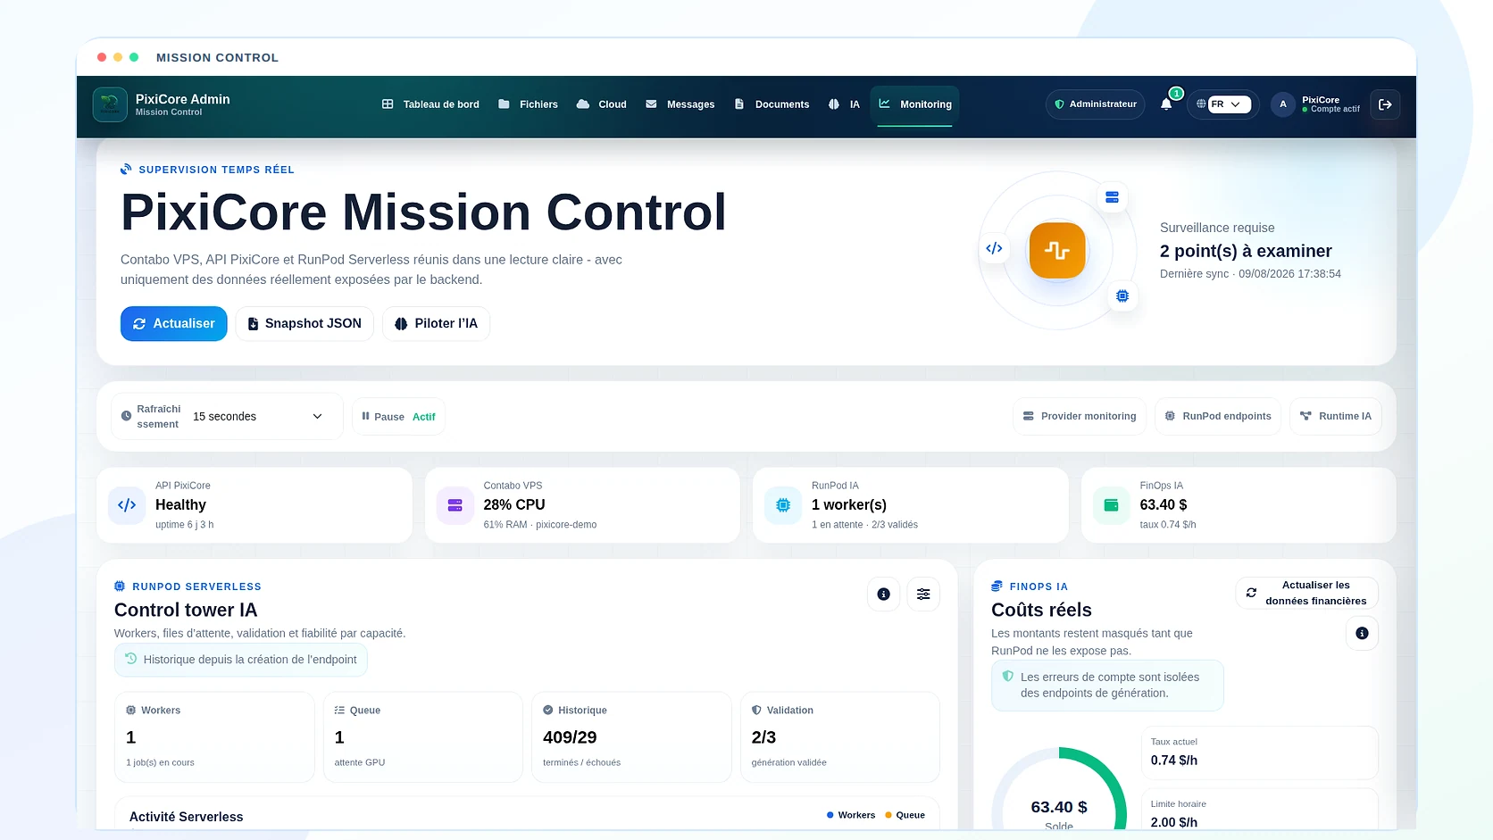Click the FINOPS IA coins icon

[997, 586]
